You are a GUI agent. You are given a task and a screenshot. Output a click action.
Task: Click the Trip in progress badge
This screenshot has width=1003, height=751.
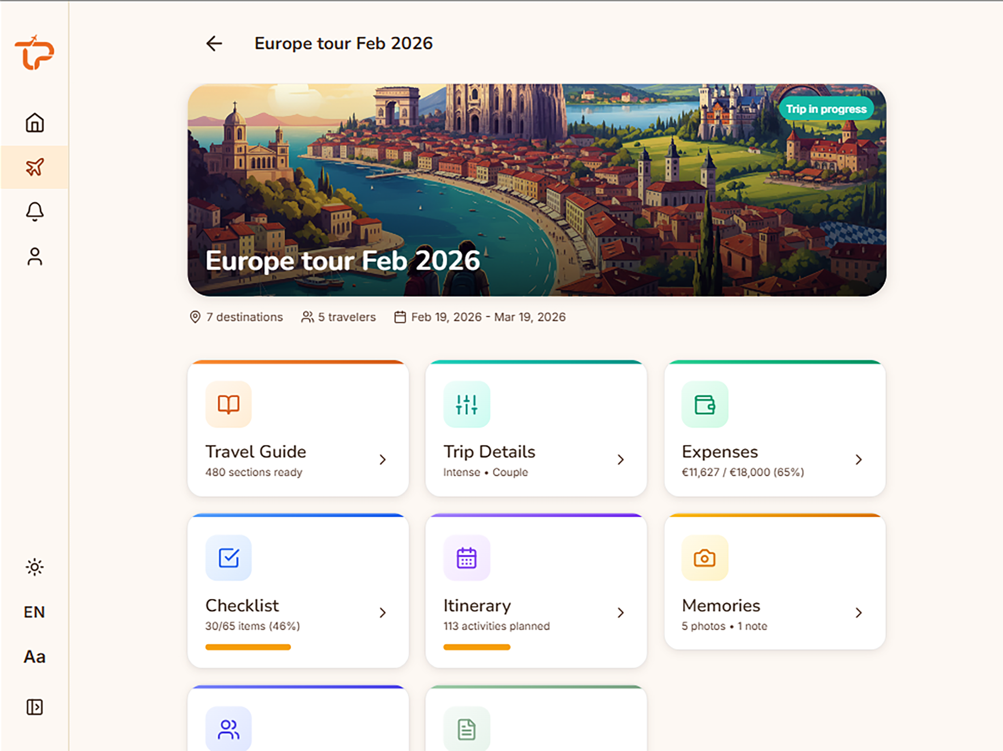(826, 109)
